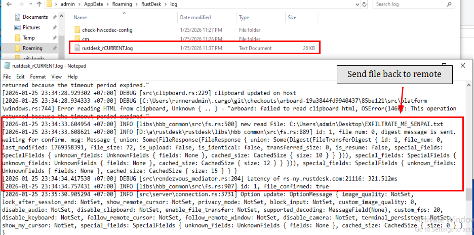Unpin Documents using its pin icon

54,17
